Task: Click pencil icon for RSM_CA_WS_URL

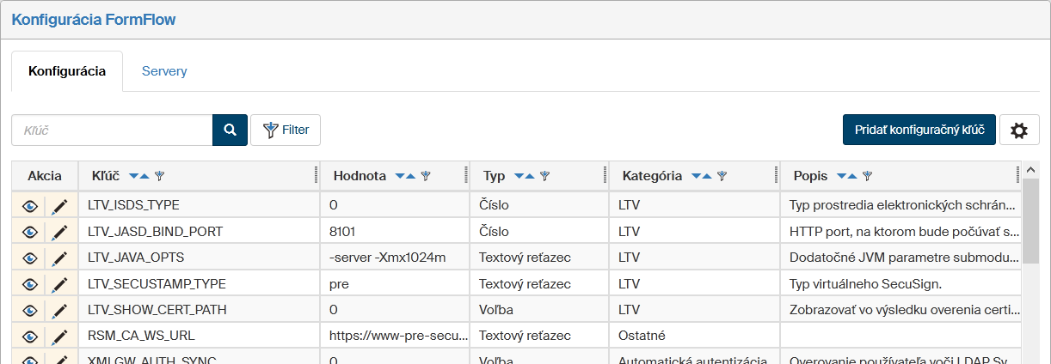Action: (59, 336)
